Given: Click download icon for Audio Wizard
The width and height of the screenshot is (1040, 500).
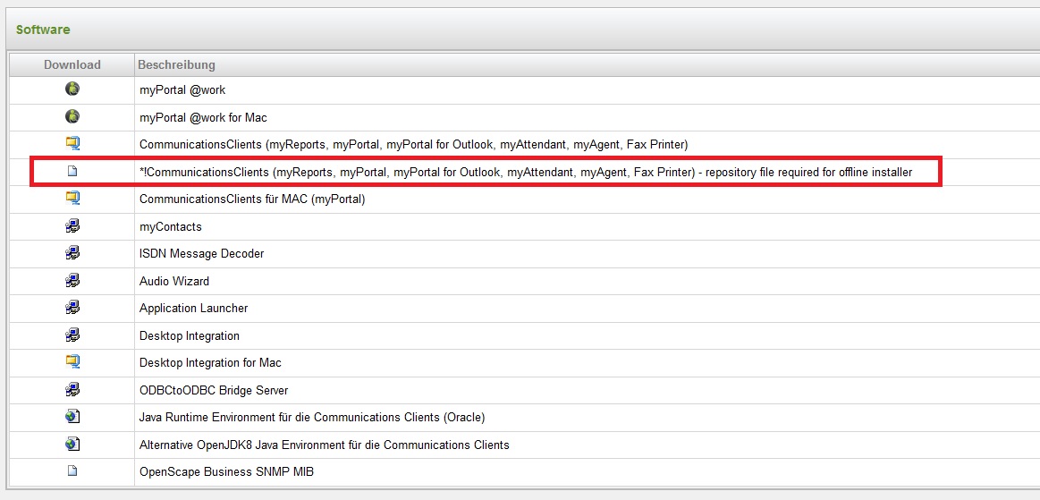Looking at the screenshot, I should [72, 281].
